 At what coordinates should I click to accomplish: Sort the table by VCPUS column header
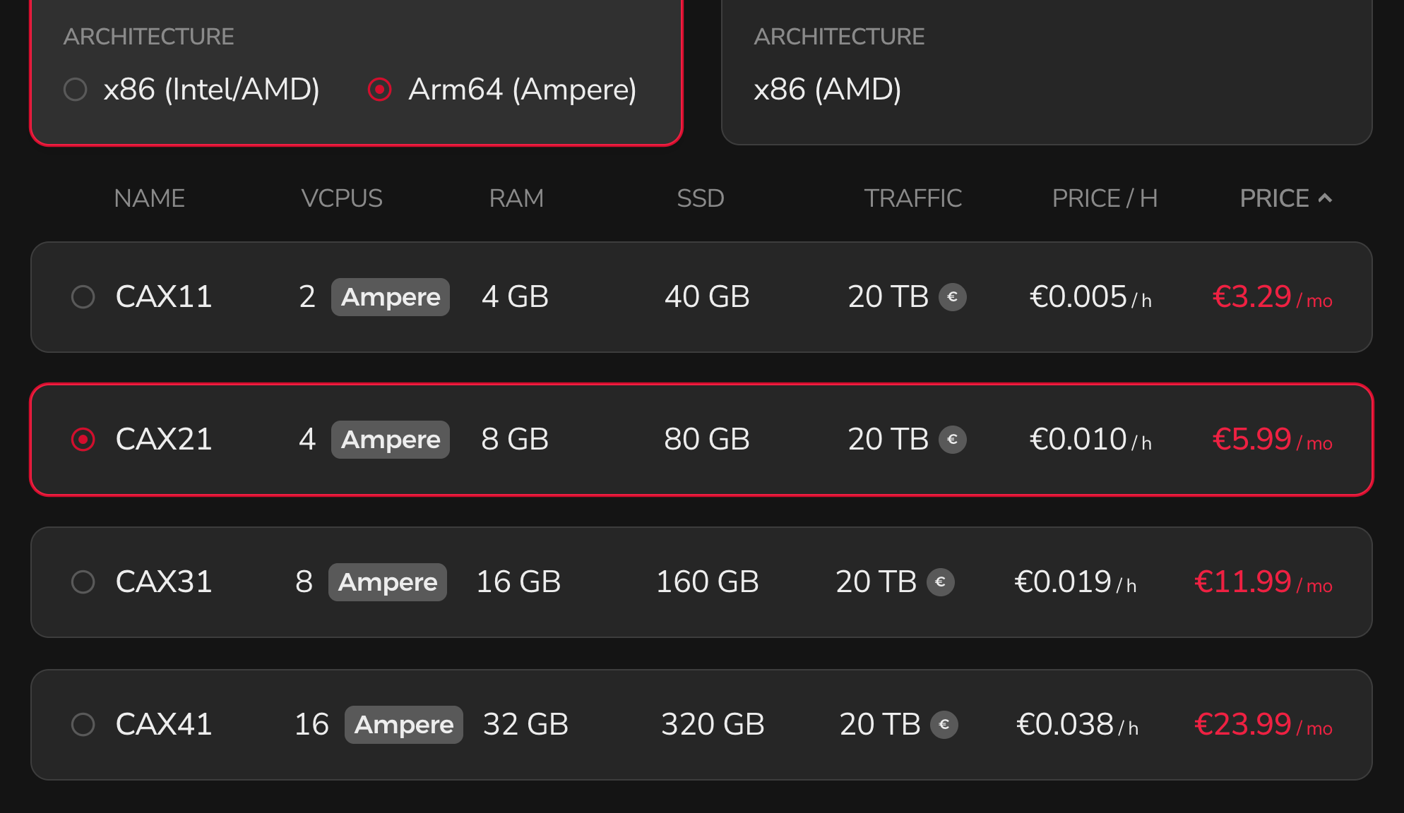click(x=342, y=198)
